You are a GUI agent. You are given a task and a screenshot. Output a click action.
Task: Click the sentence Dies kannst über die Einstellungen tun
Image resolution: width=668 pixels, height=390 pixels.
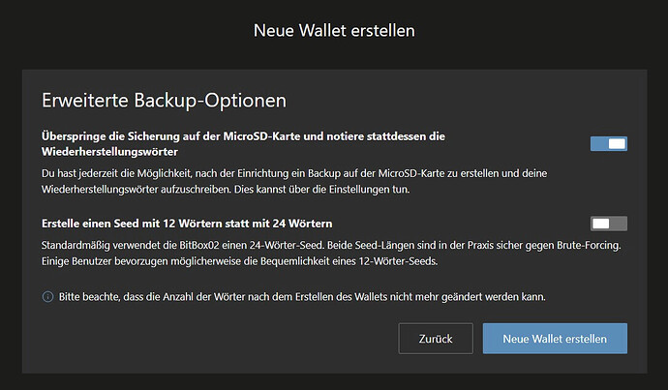pos(321,189)
